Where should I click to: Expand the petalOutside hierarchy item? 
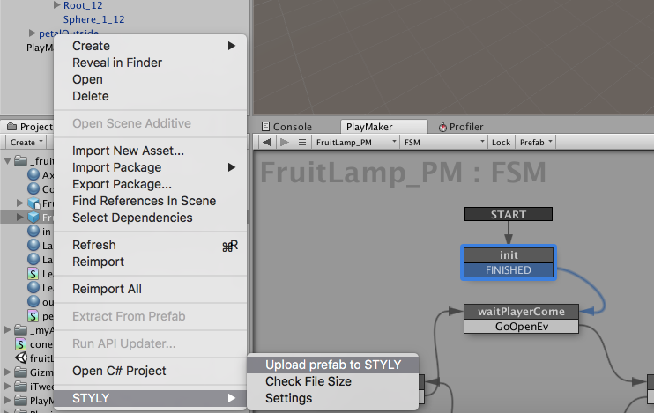point(32,33)
